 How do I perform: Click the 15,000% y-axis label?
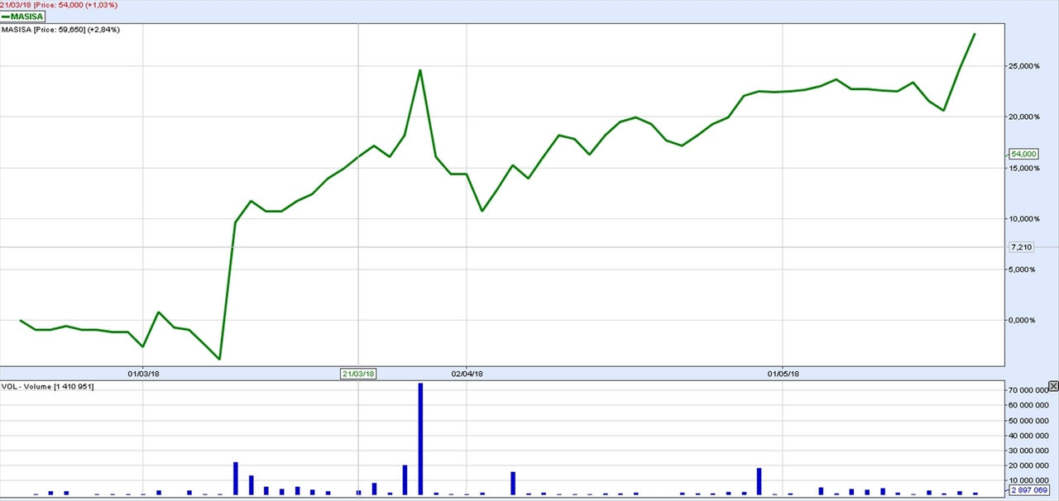1023,168
